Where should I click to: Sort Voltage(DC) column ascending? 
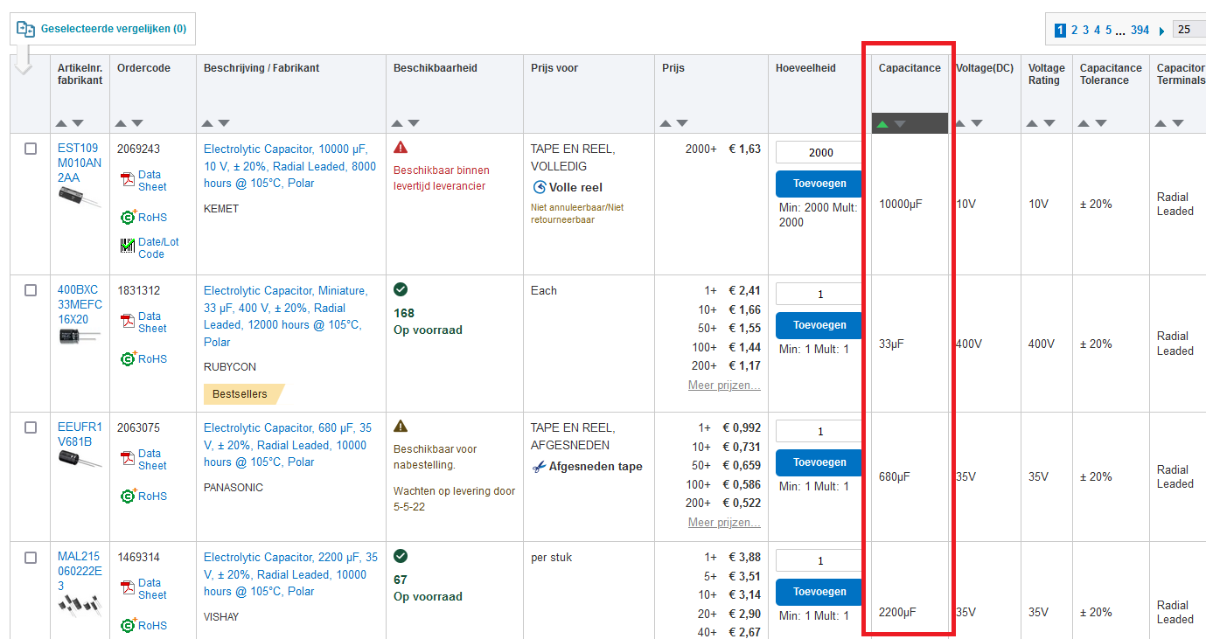pyautogui.click(x=961, y=123)
